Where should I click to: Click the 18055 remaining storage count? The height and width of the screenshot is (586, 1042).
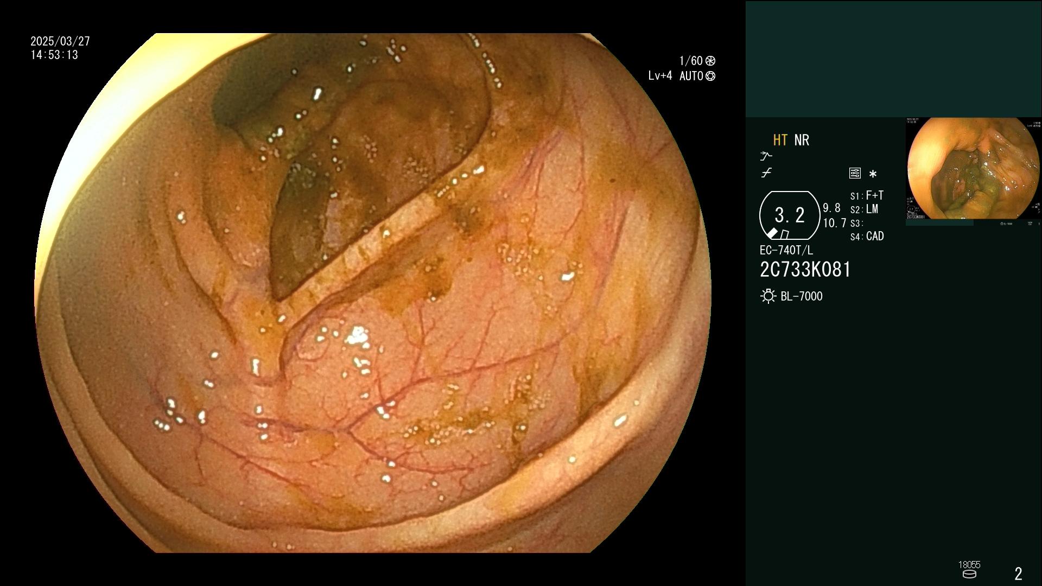click(969, 565)
